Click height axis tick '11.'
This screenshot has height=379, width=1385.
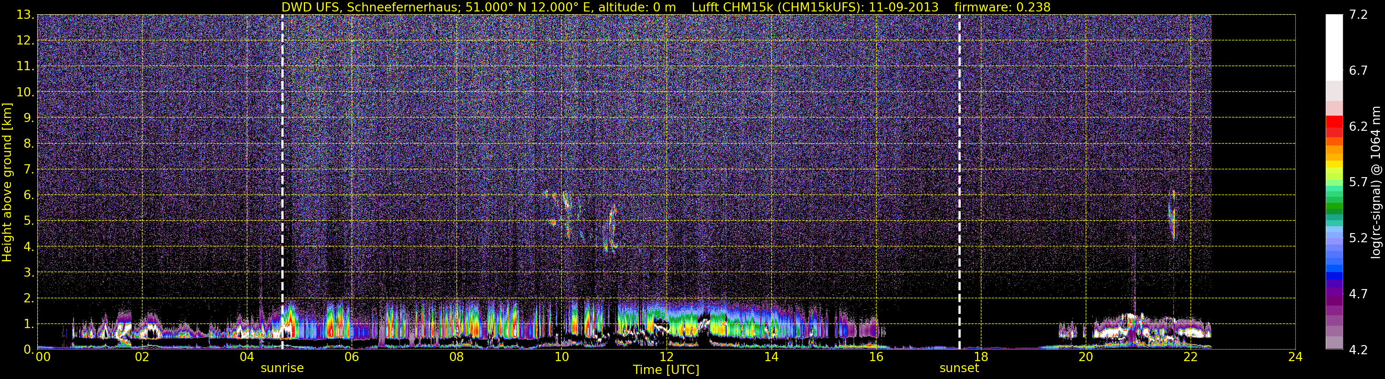25,66
